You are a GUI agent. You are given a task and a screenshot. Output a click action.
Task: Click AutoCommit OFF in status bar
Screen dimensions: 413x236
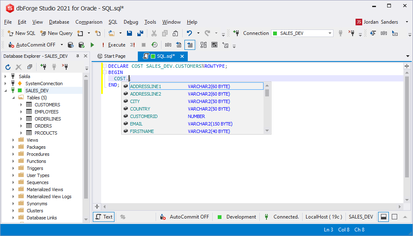pos(184,217)
